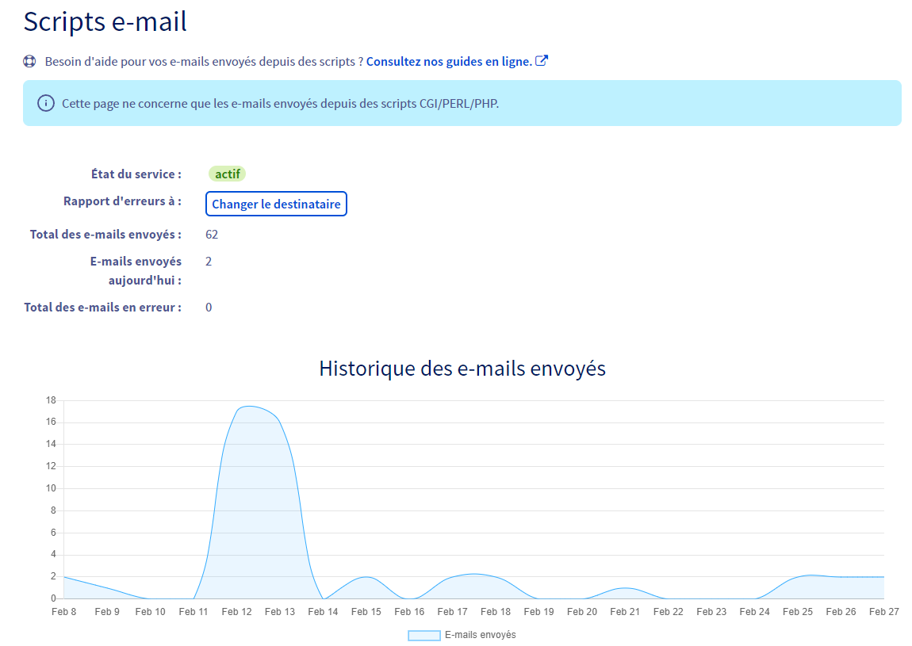Click the '18' y-axis label
The height and width of the screenshot is (646, 912).
pos(51,400)
